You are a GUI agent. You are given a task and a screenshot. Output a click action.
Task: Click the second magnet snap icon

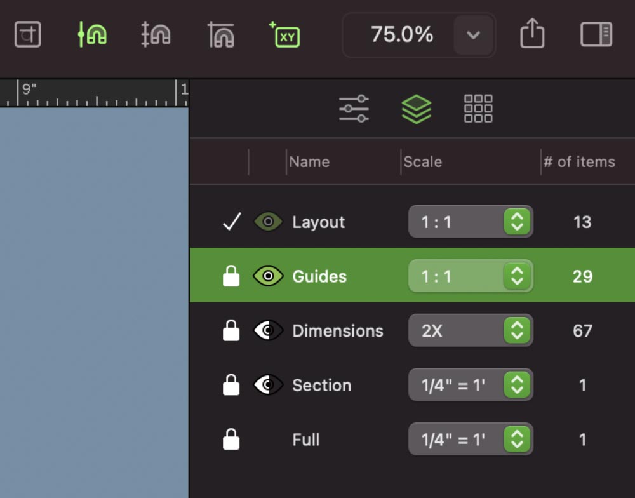click(x=155, y=35)
